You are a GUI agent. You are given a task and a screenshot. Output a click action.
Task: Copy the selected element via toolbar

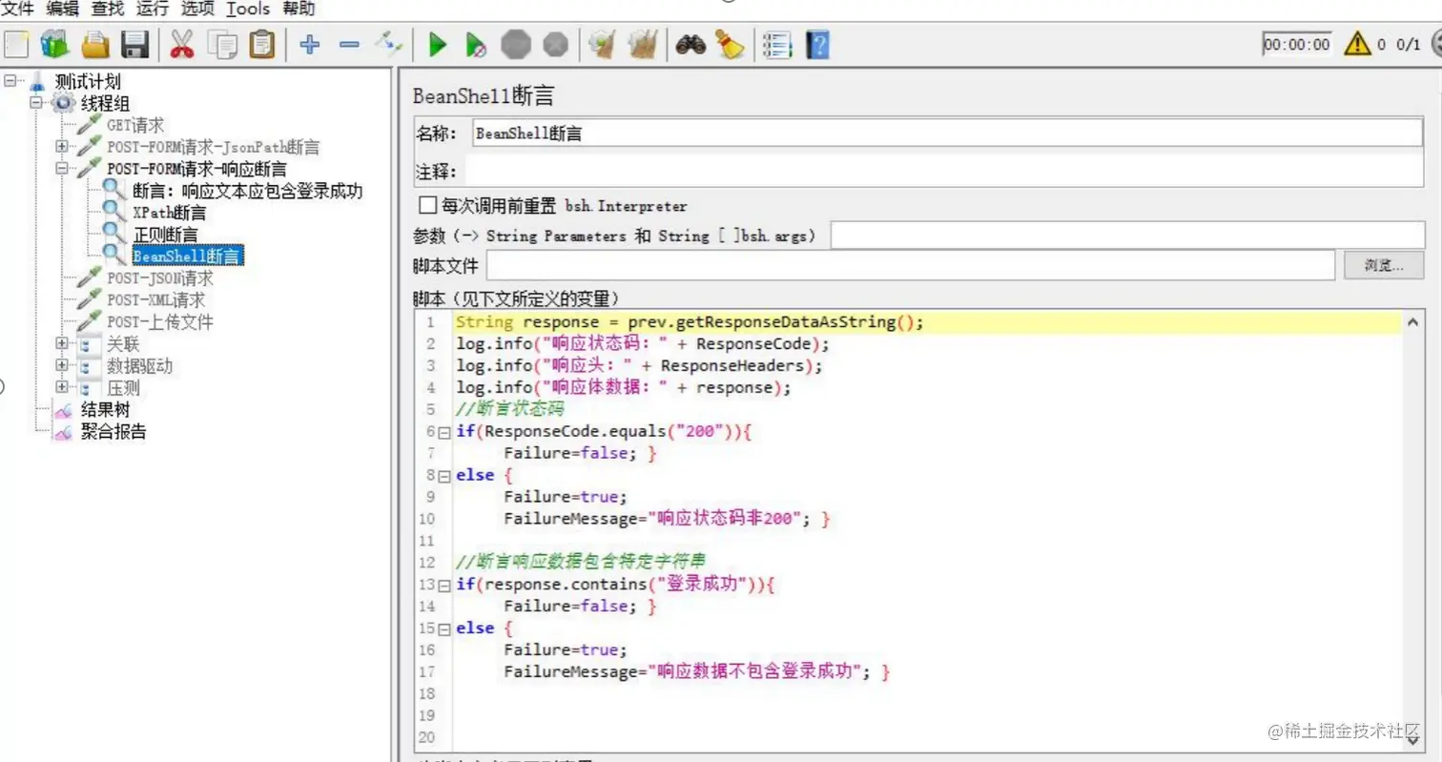click(x=222, y=44)
